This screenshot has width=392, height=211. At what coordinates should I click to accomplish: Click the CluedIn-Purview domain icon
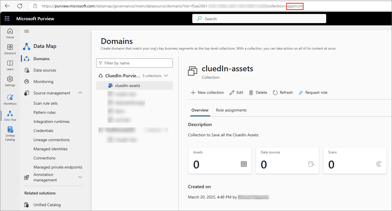101,76
